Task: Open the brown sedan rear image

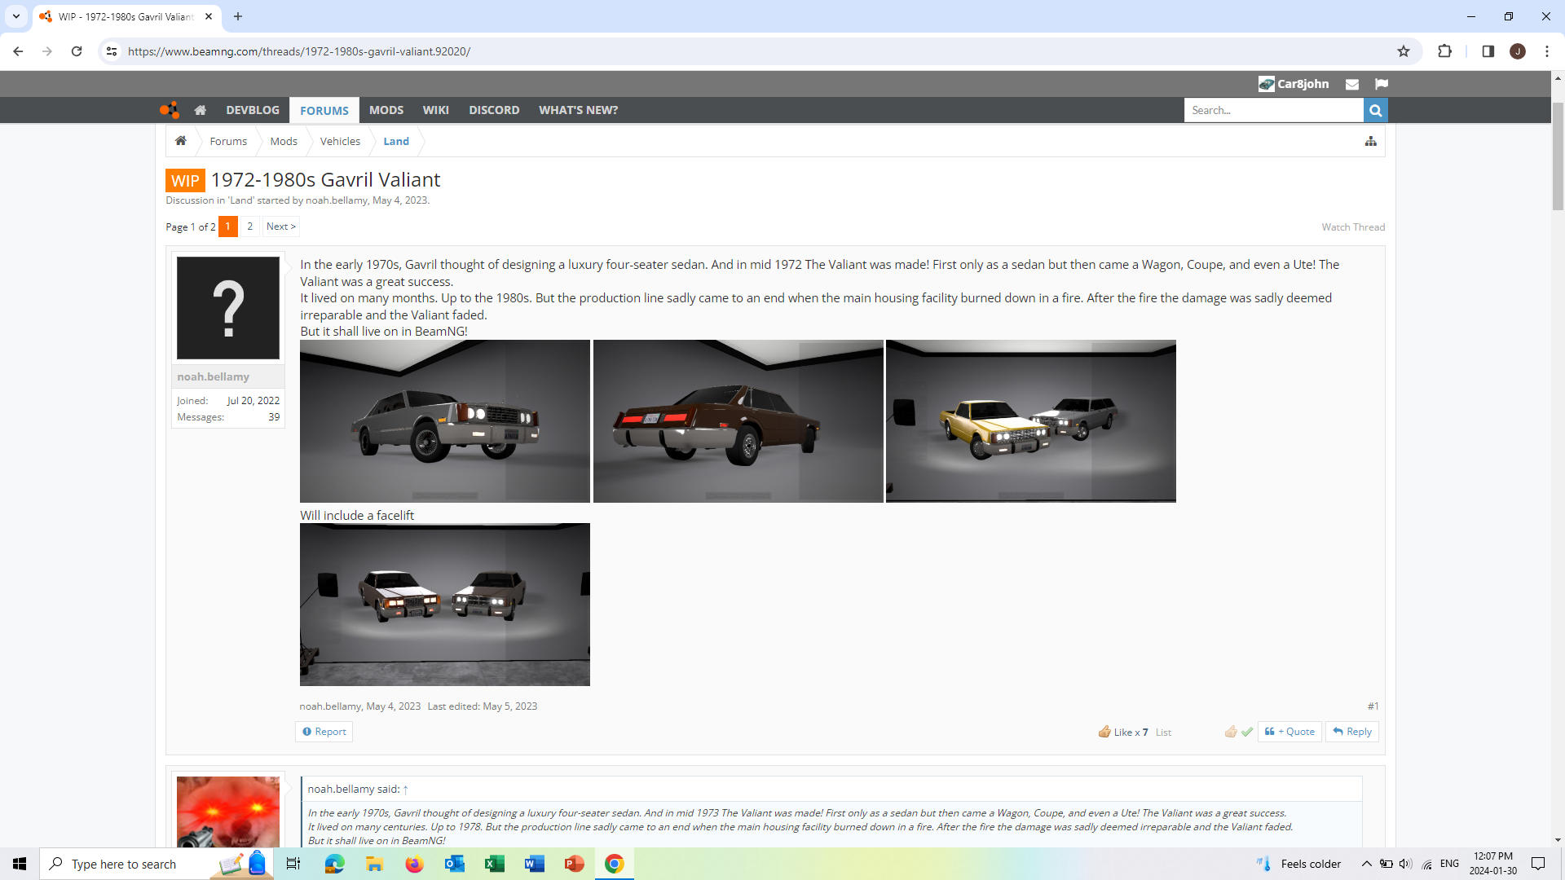Action: (x=738, y=421)
